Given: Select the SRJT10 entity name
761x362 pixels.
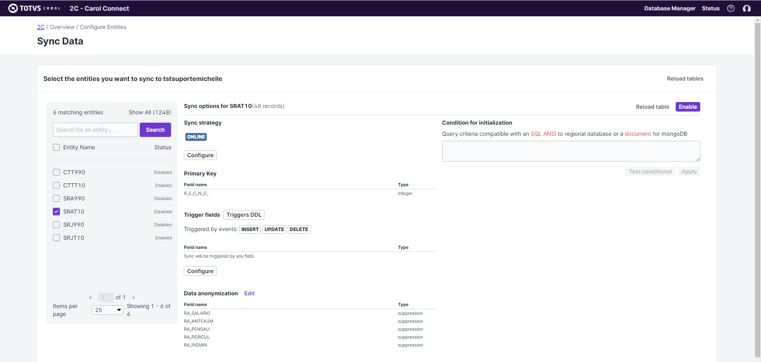Looking at the screenshot, I should [74, 238].
